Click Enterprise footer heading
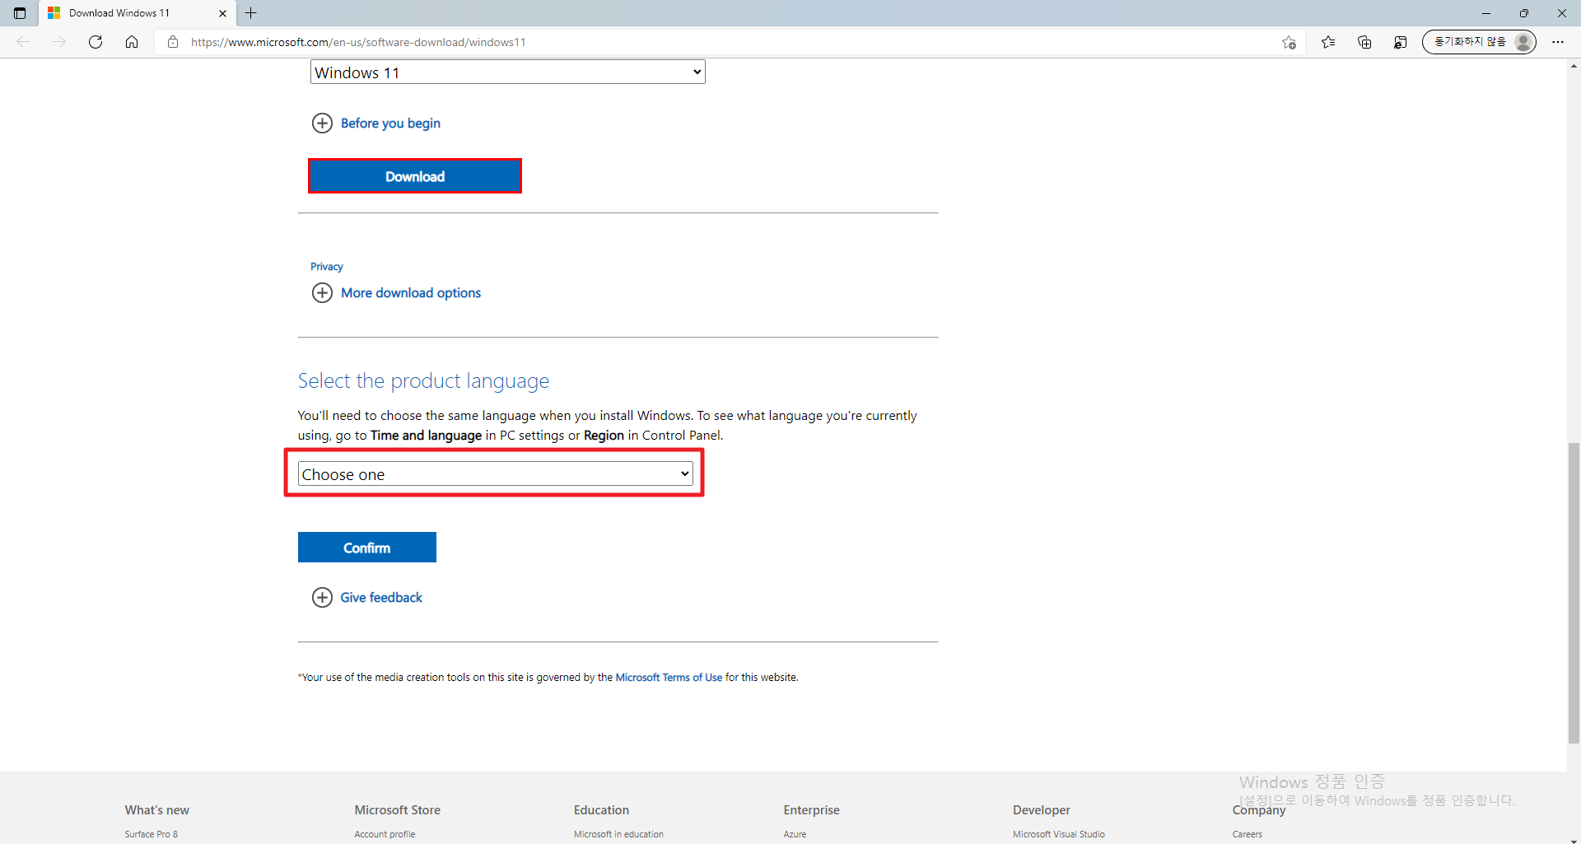The image size is (1581, 844). coord(811,810)
